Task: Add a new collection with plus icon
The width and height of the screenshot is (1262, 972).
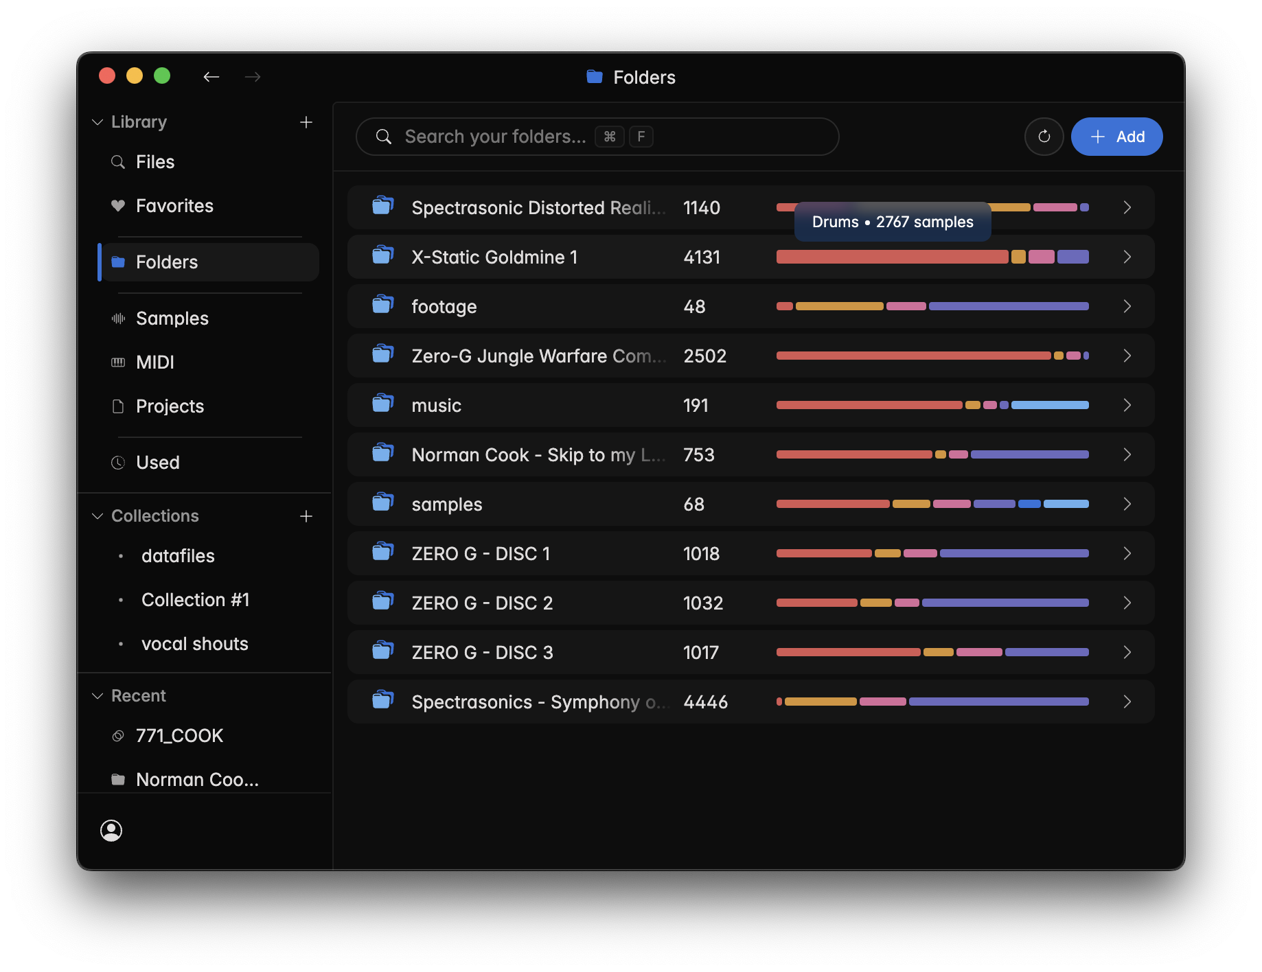Action: pos(306,516)
